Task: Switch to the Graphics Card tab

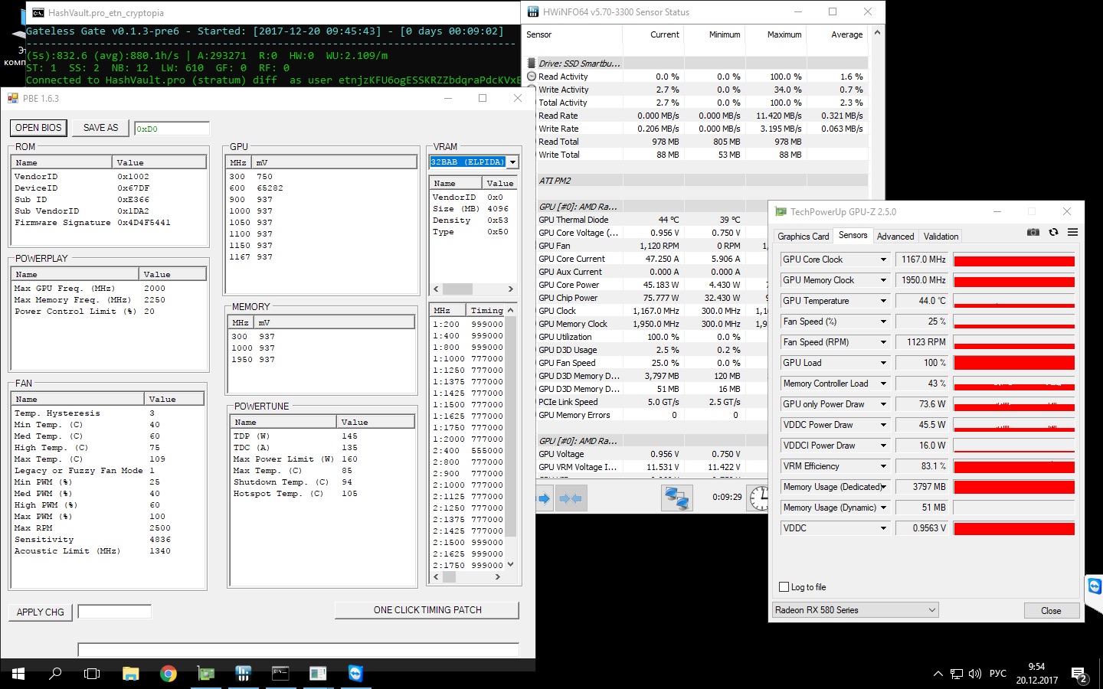Action: (803, 237)
